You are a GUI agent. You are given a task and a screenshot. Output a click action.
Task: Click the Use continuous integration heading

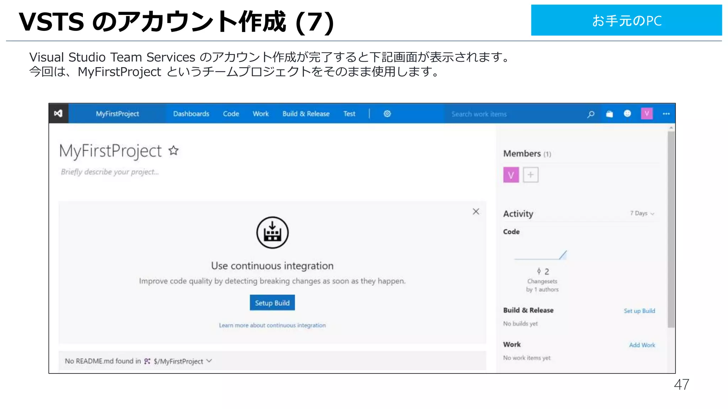pos(272,266)
